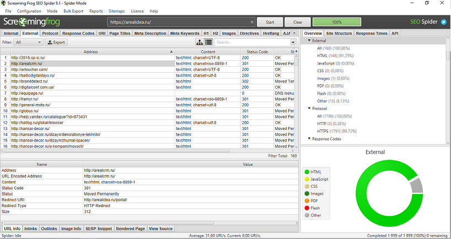Click the Search input field
The width and height of the screenshot is (451, 239).
253,42
